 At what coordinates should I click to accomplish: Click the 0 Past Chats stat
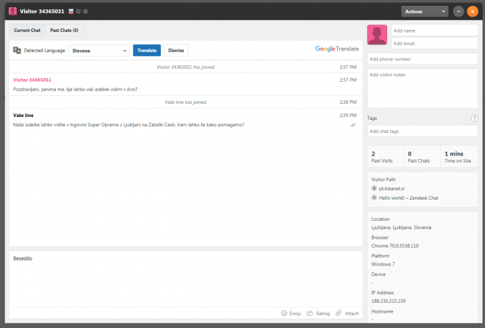422,156
